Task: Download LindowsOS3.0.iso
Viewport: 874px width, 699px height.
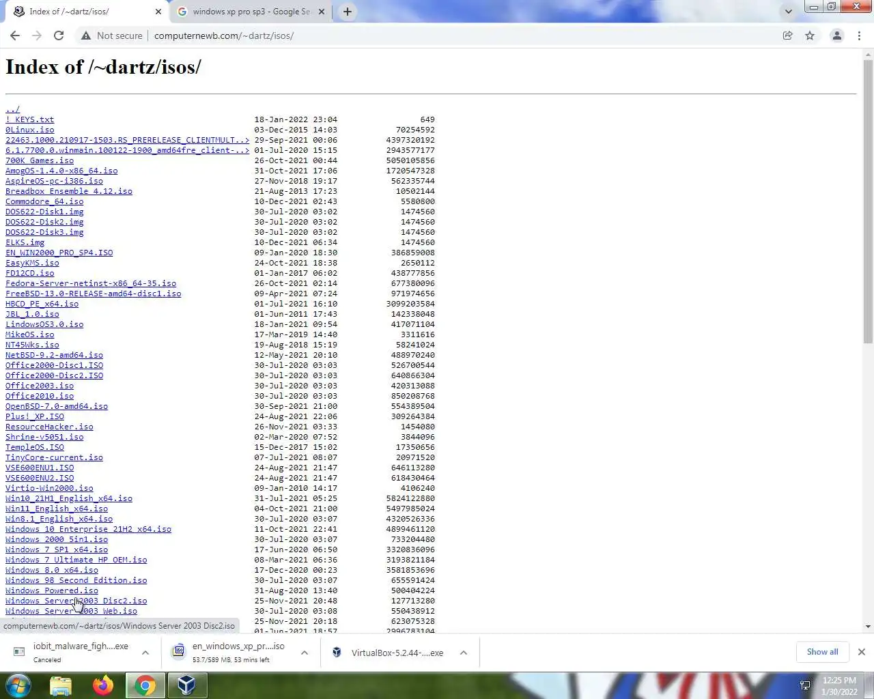Action: point(44,324)
